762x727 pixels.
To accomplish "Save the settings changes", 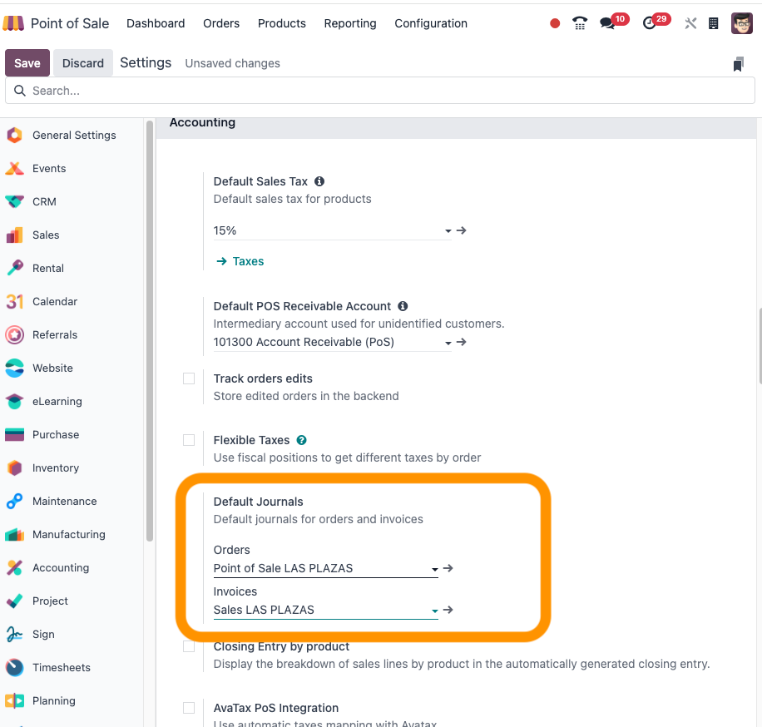I will click(x=27, y=62).
